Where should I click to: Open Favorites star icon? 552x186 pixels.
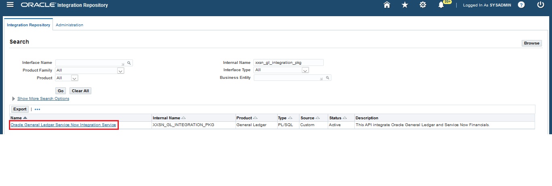click(405, 5)
